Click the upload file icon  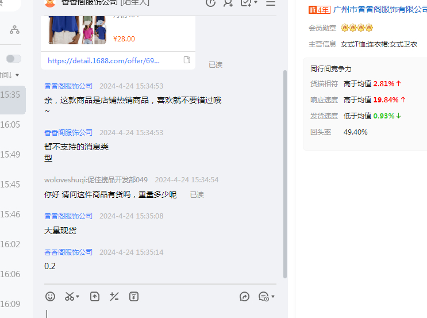pos(95,297)
